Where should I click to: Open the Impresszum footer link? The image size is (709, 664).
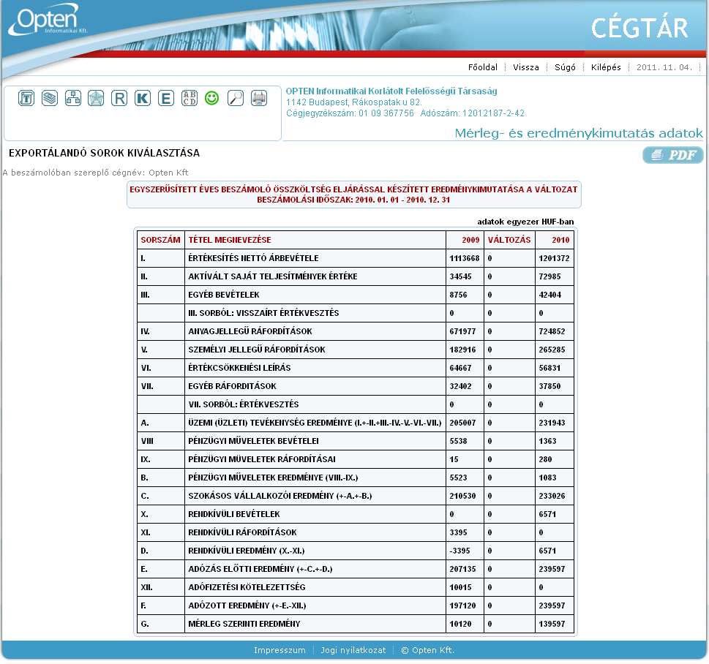(280, 650)
